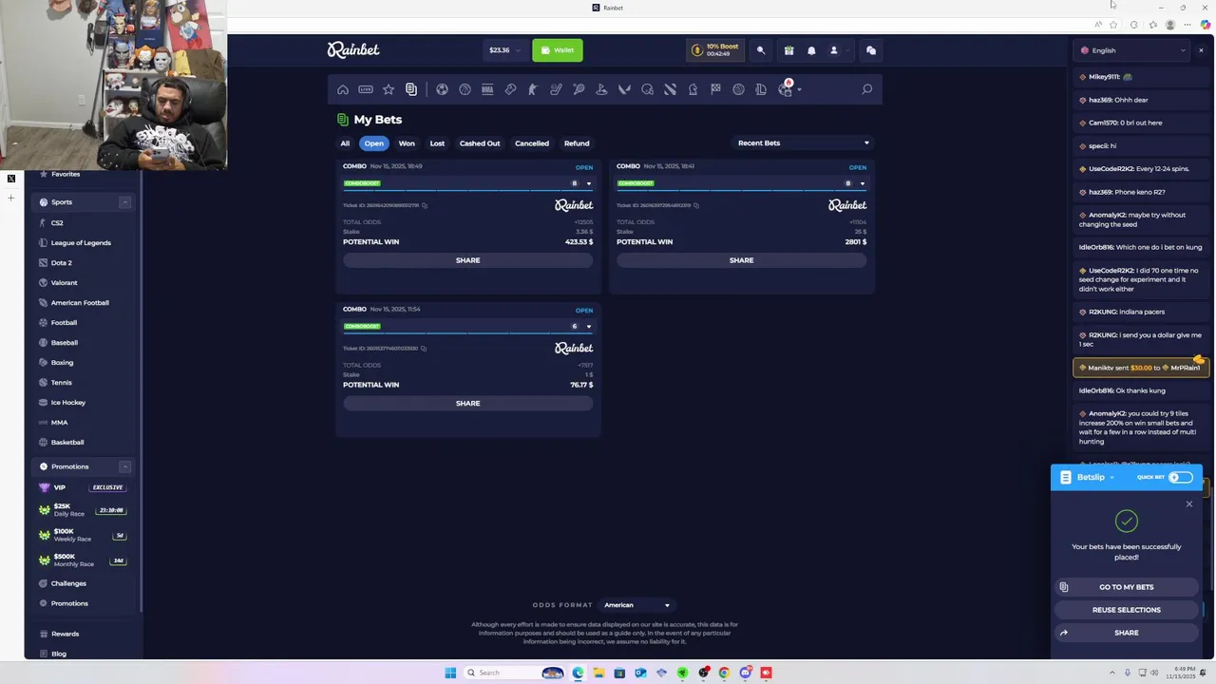Click Reuse Selections button
The width and height of the screenshot is (1216, 684).
(x=1127, y=610)
